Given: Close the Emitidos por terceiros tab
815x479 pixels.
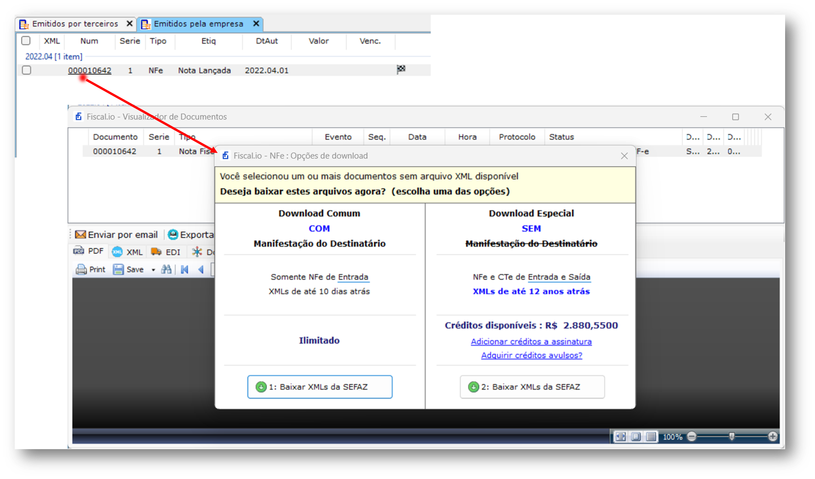Looking at the screenshot, I should point(130,23).
